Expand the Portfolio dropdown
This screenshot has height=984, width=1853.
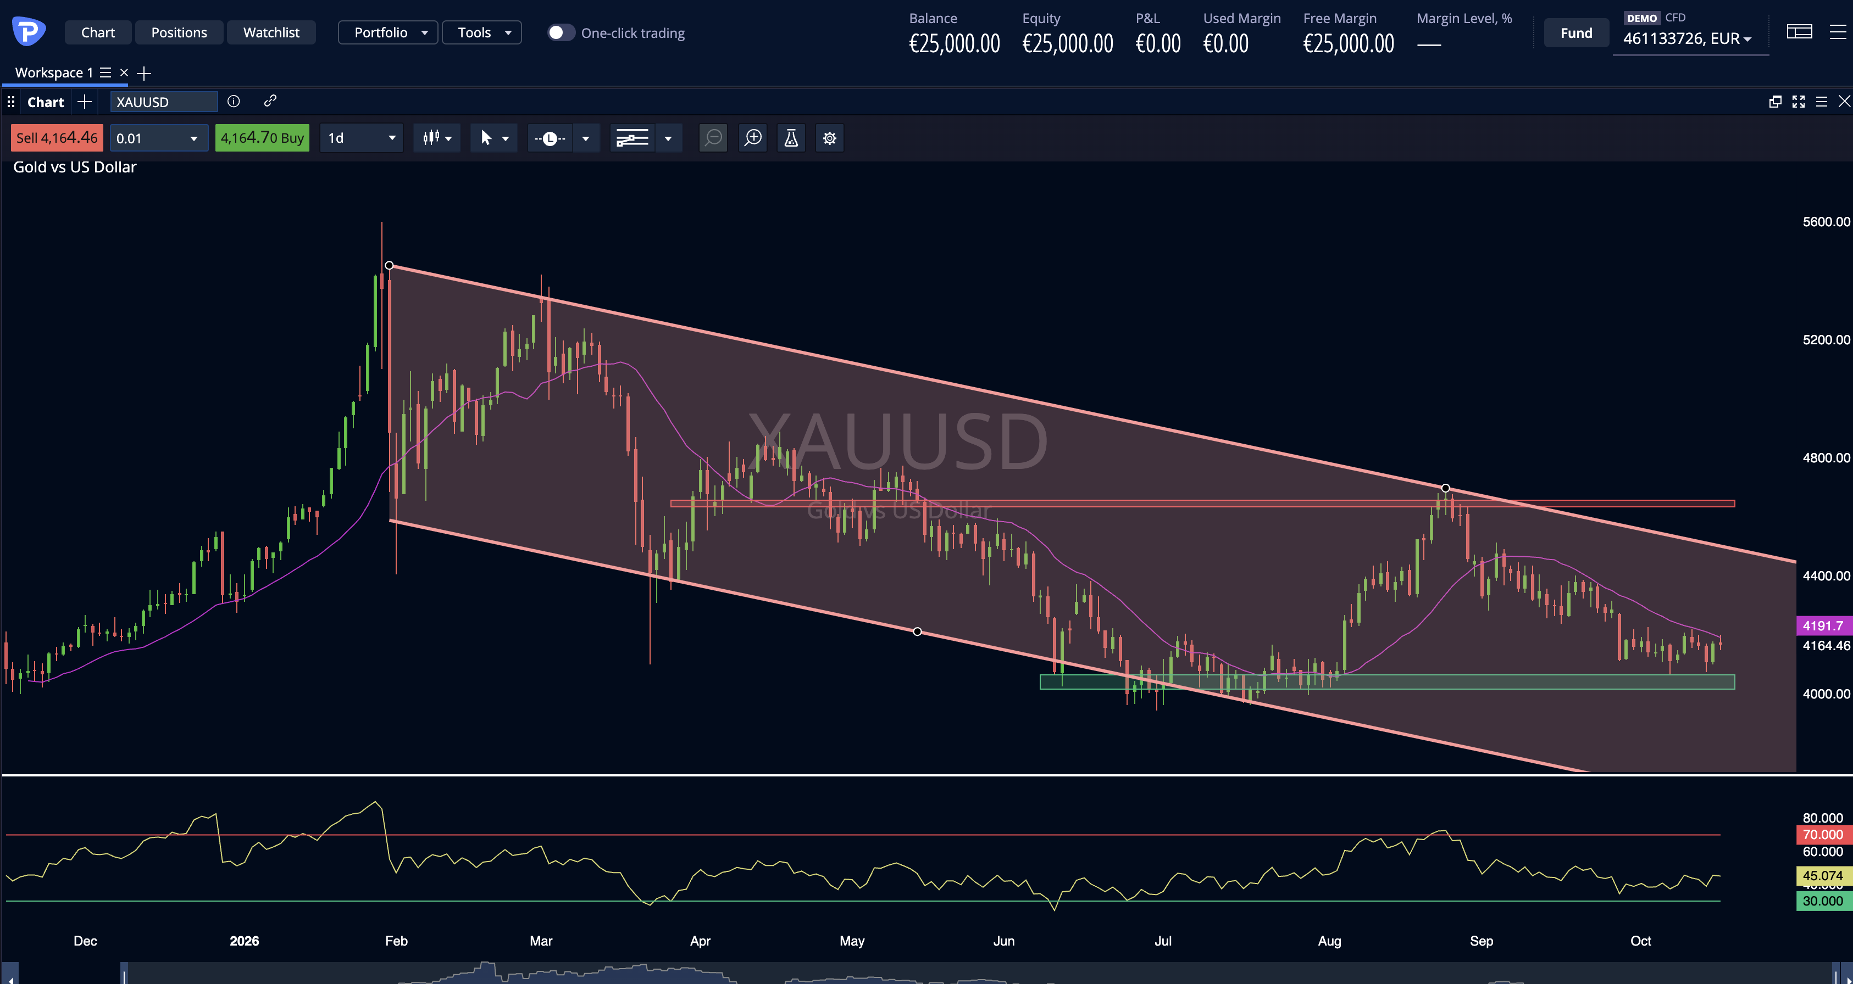388,32
